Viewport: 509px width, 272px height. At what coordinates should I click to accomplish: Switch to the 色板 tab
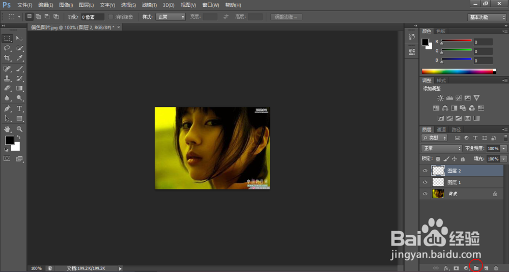point(441,31)
